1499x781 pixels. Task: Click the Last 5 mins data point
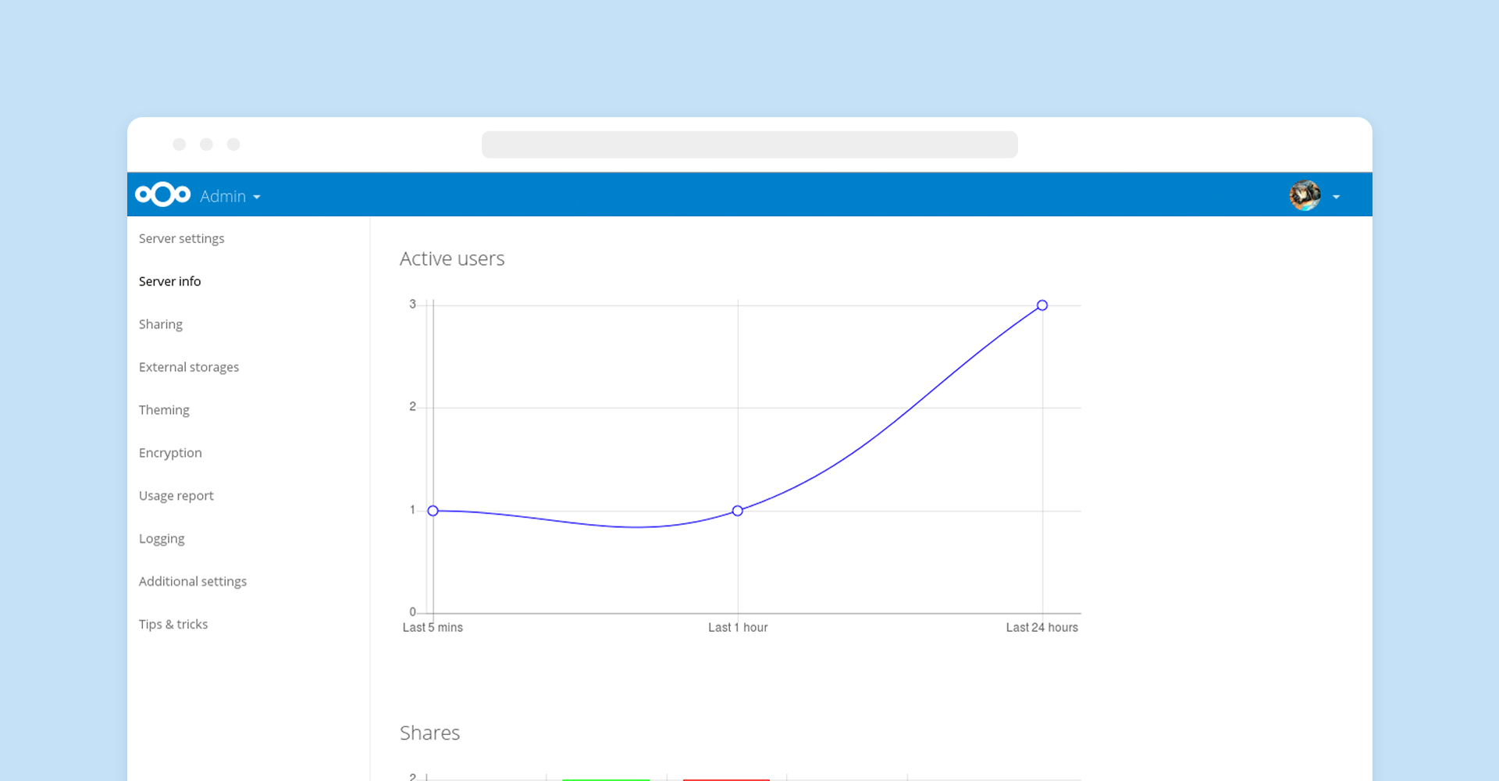[x=433, y=511]
